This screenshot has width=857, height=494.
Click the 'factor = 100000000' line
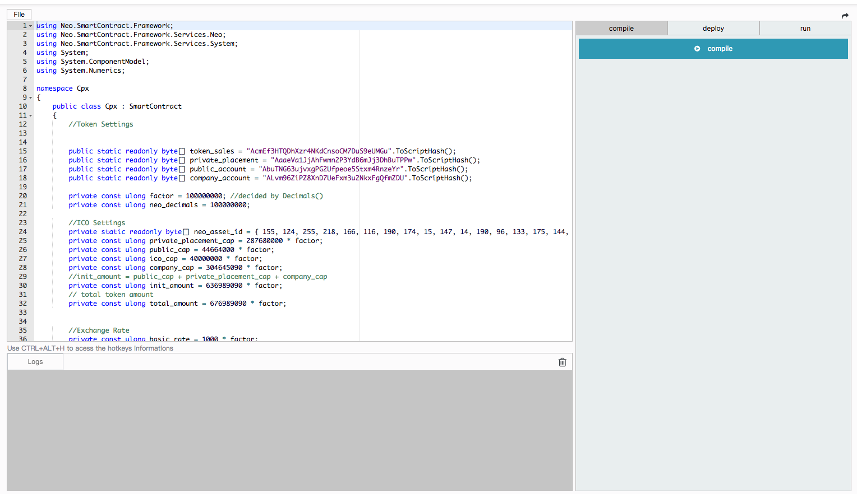pyautogui.click(x=196, y=196)
